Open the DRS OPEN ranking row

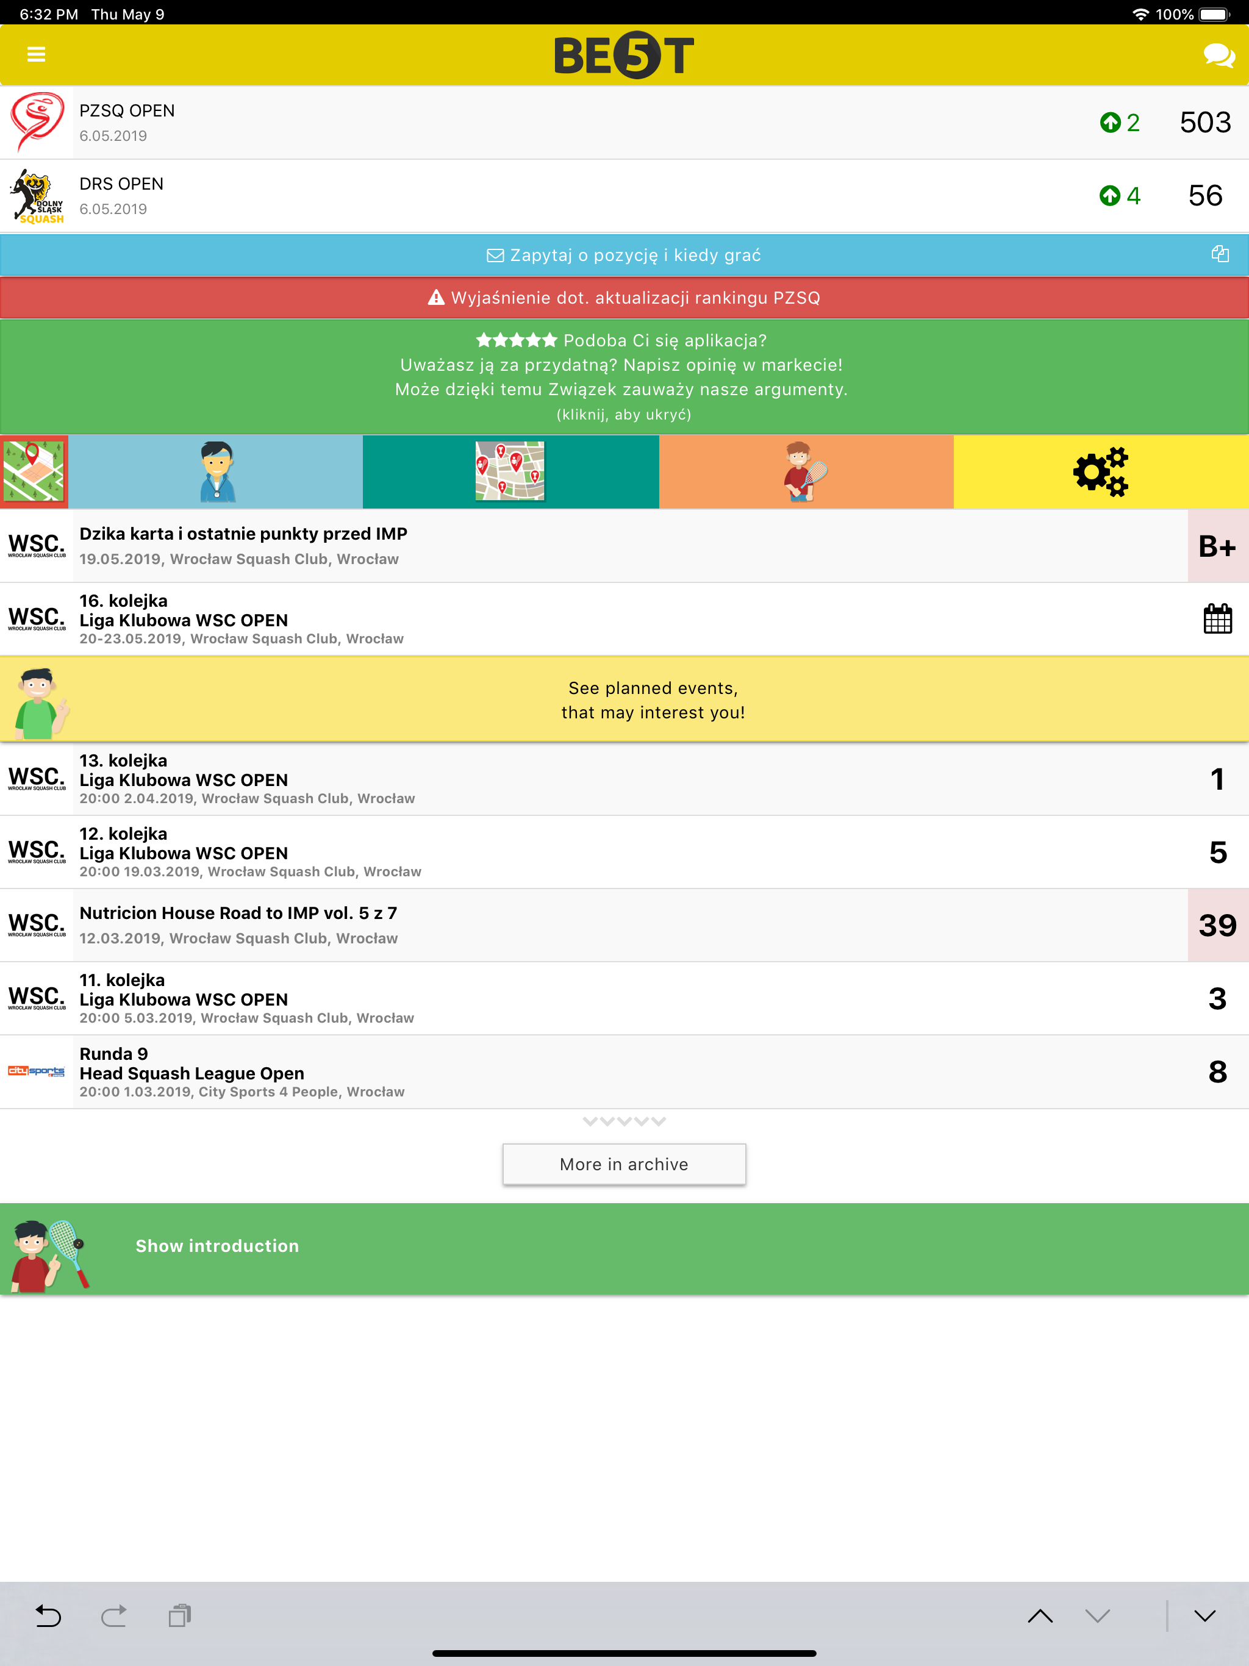624,196
